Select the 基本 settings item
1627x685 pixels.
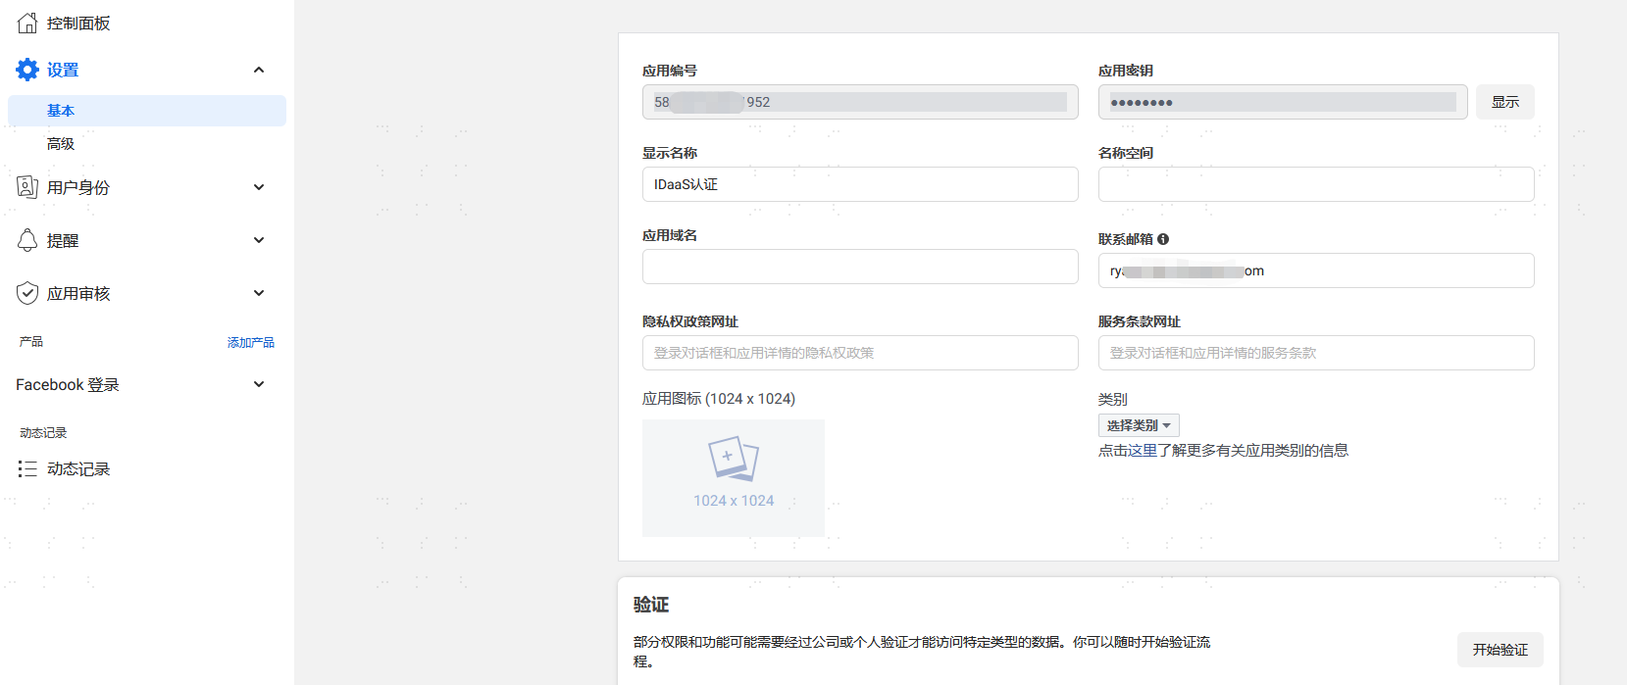click(x=147, y=111)
